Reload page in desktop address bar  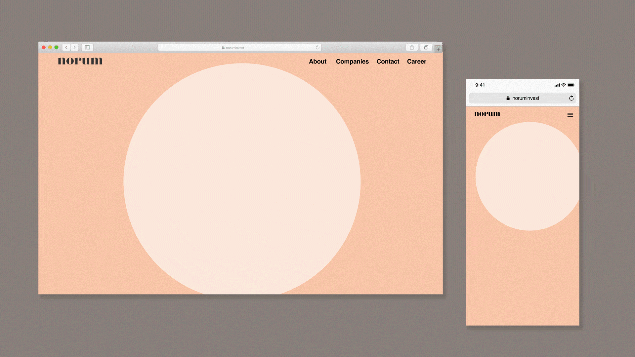[x=317, y=47]
